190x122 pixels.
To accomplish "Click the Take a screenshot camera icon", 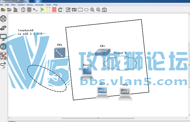I will click(x=104, y=10).
